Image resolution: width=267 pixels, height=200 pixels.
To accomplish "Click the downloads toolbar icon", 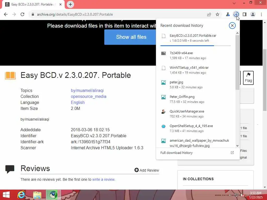I will click(236, 15).
